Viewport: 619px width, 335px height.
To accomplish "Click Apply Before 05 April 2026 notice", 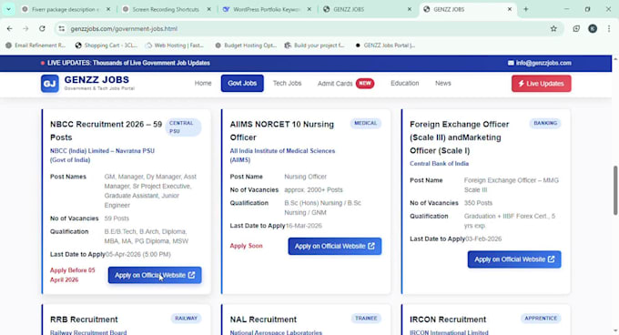I will [x=72, y=275].
